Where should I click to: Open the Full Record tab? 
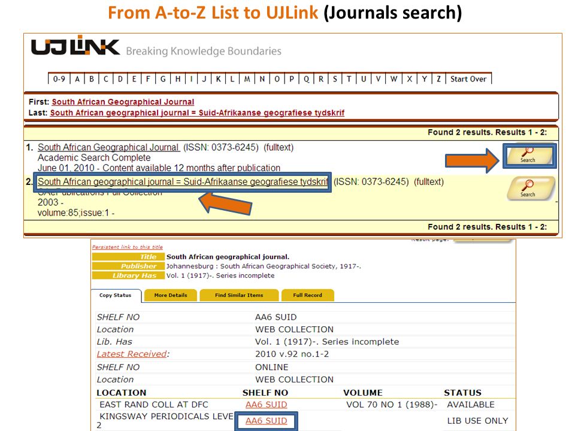(x=308, y=295)
